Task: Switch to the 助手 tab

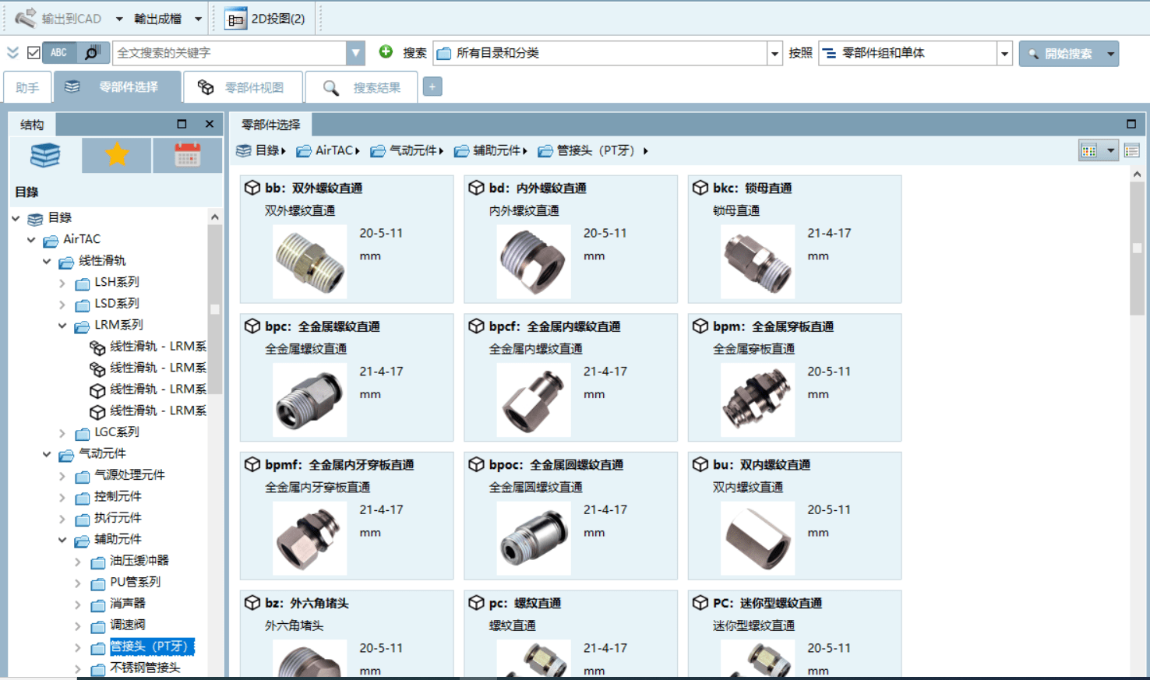Action: click(x=27, y=87)
